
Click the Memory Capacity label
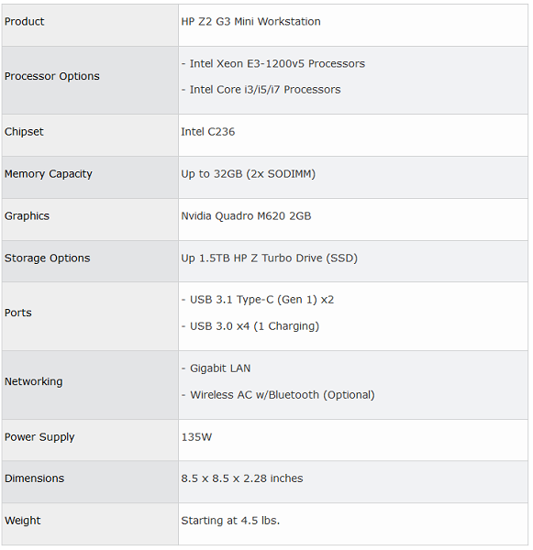pyautogui.click(x=49, y=174)
